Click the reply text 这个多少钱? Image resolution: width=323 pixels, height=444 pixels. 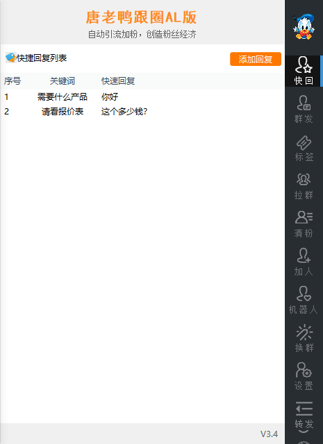point(124,112)
